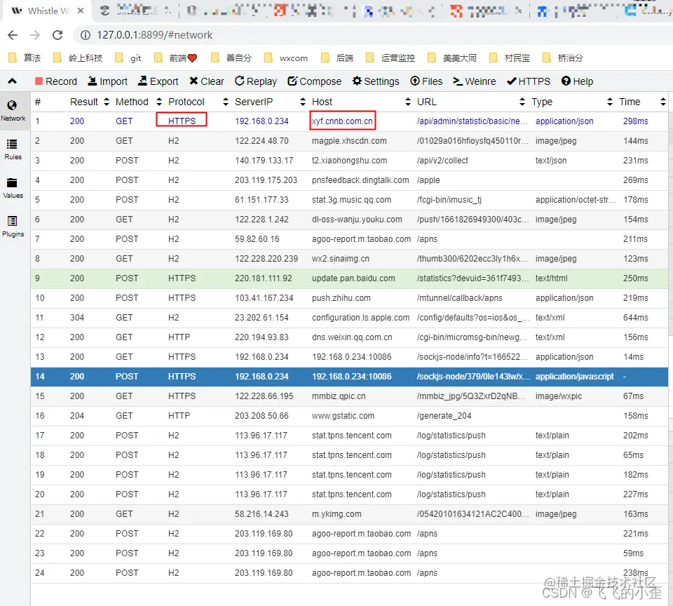The width and height of the screenshot is (673, 606).
Task: Sort by the Result column arrows
Action: point(107,102)
